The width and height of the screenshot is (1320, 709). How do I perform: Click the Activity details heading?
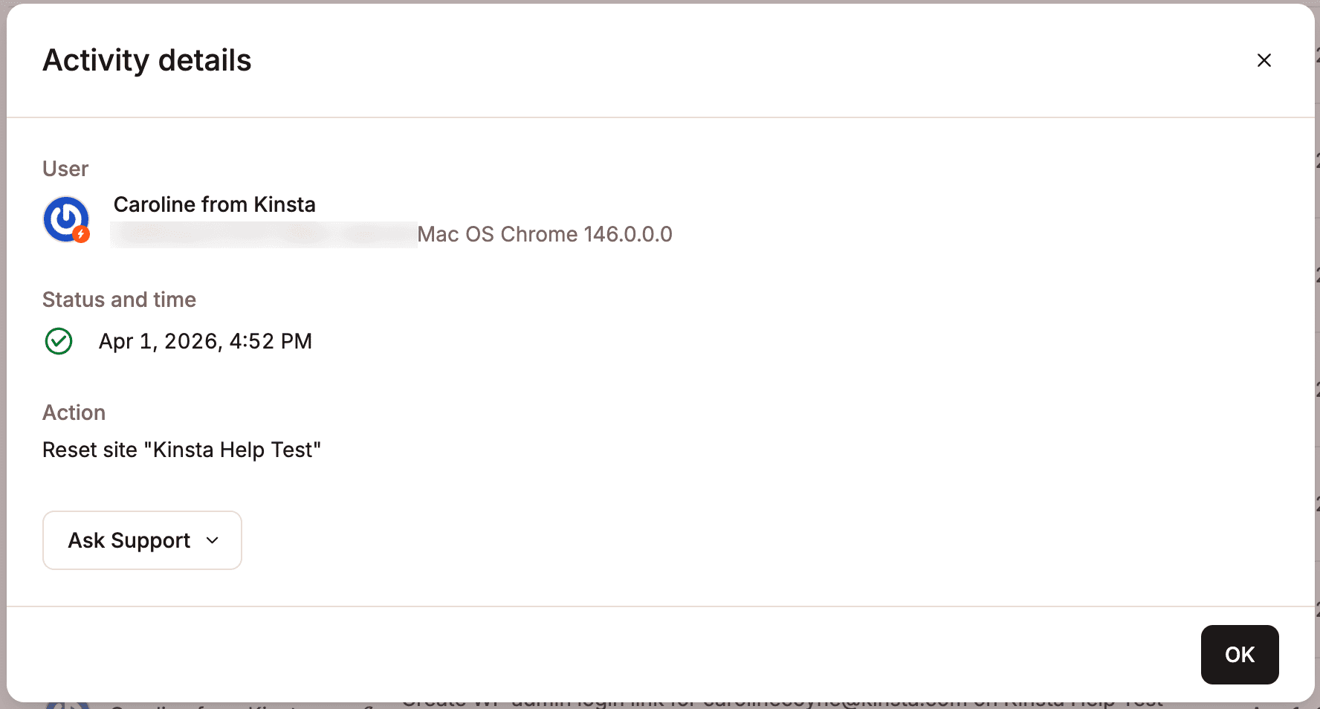point(147,60)
